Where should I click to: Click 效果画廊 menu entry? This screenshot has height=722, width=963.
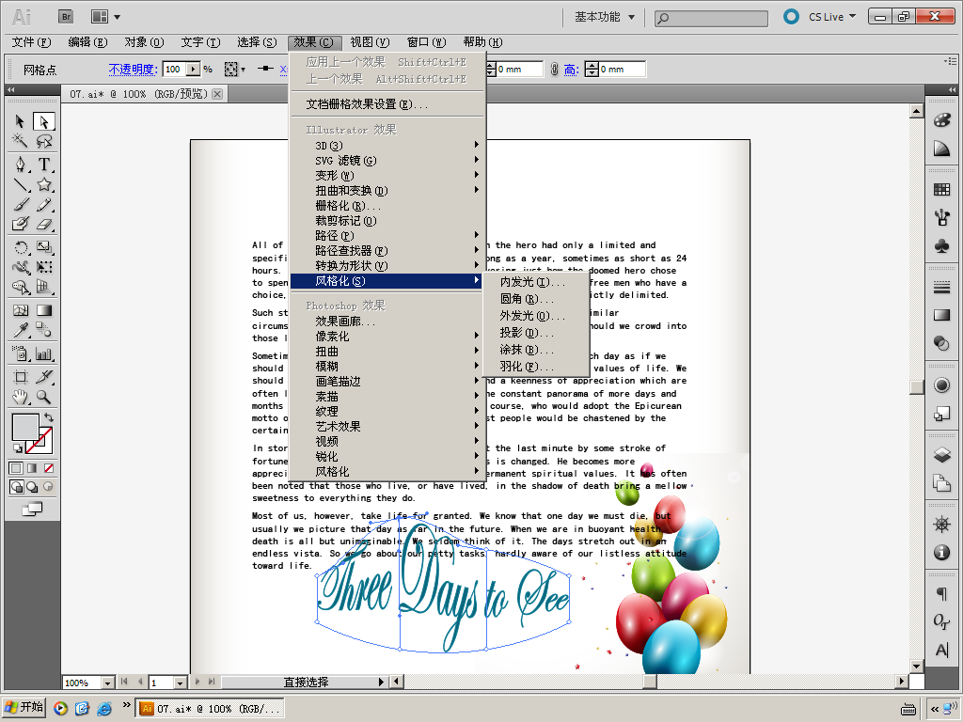coord(388,322)
